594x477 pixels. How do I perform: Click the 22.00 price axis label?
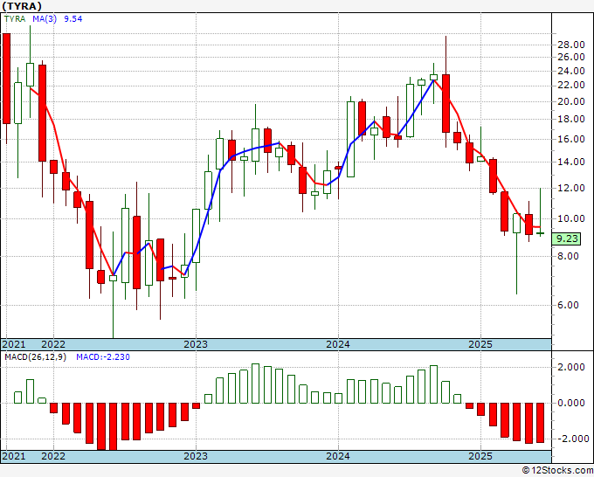click(x=571, y=86)
